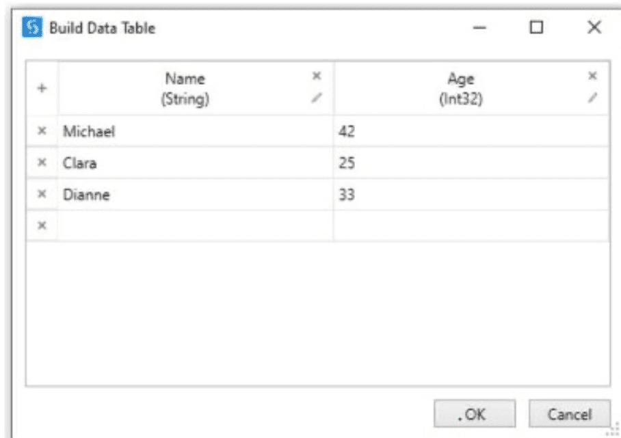This screenshot has width=621, height=438.
Task: Click the UiPath logo in title bar
Action: (x=32, y=27)
